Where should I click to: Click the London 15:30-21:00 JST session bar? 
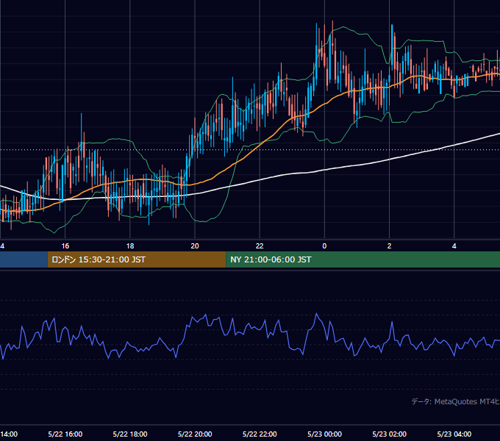coord(137,259)
